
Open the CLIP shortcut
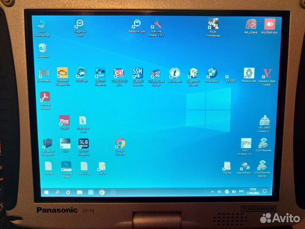point(65,145)
